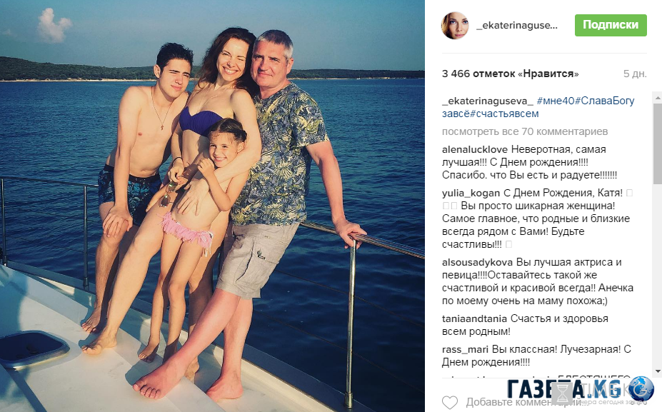This screenshot has height=412, width=662.
Task: Open the family boat photo
Action: 212,206
